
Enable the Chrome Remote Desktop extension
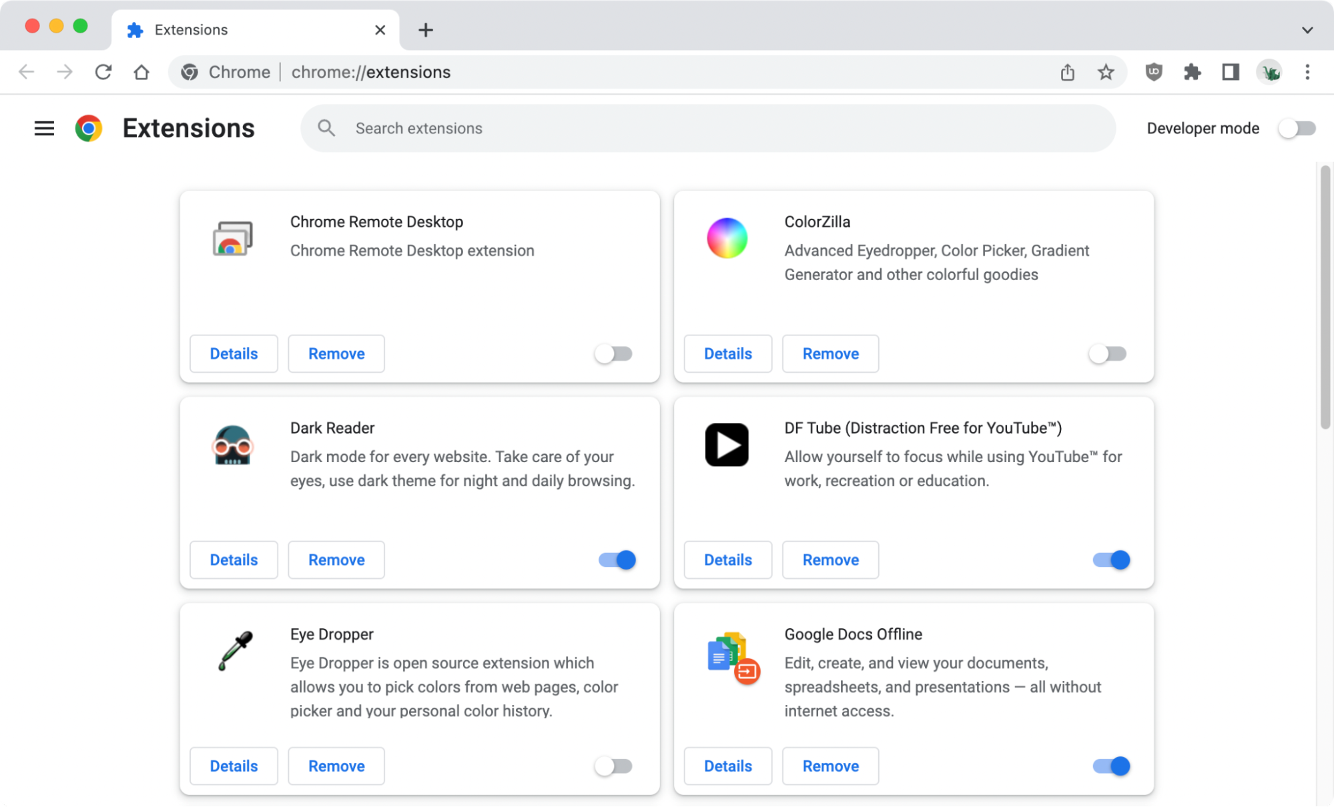click(613, 353)
